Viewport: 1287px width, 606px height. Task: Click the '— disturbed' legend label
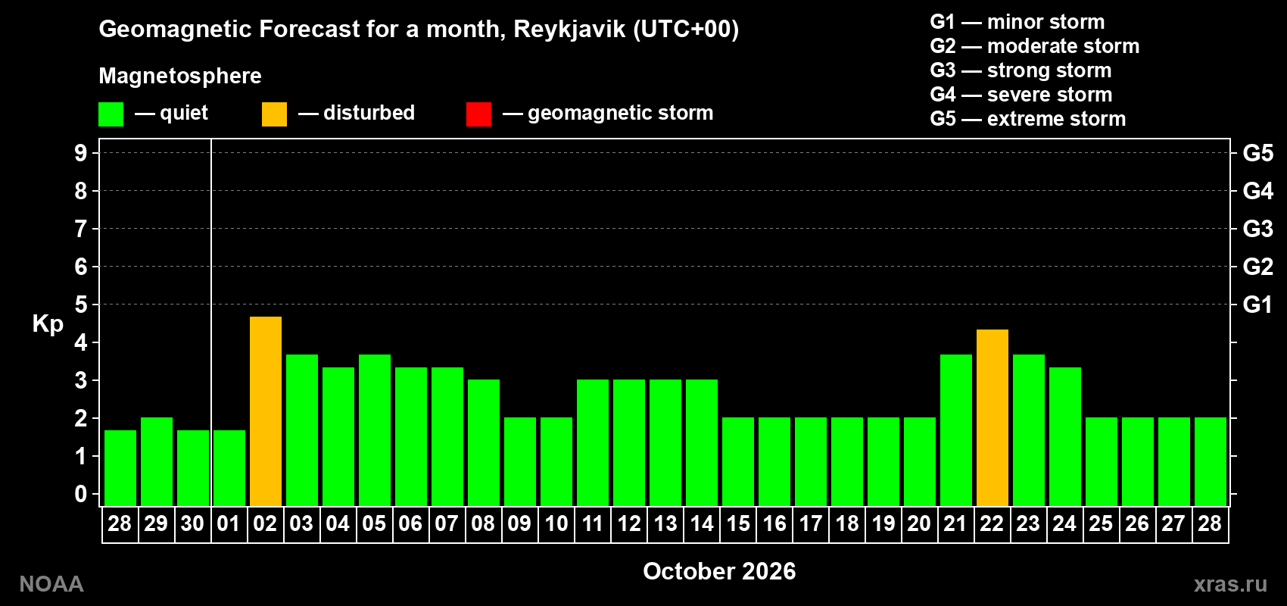click(357, 113)
